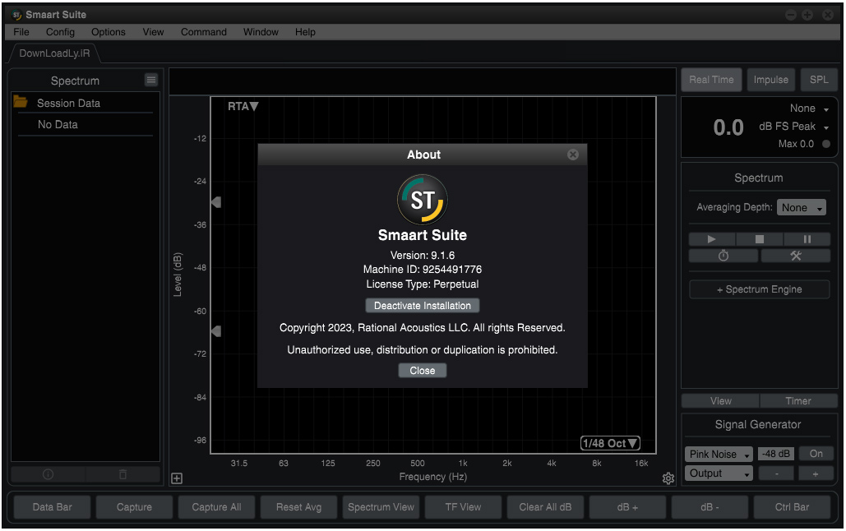Click the info icon below data list

[48, 474]
